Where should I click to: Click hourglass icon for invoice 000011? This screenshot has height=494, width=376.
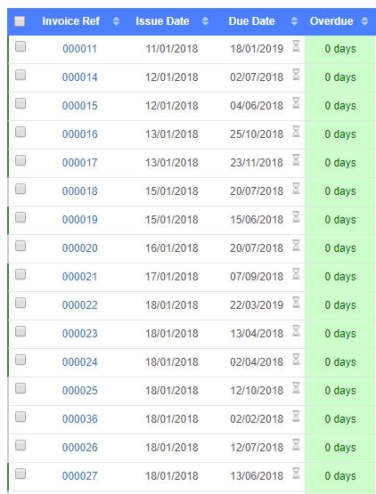[296, 46]
